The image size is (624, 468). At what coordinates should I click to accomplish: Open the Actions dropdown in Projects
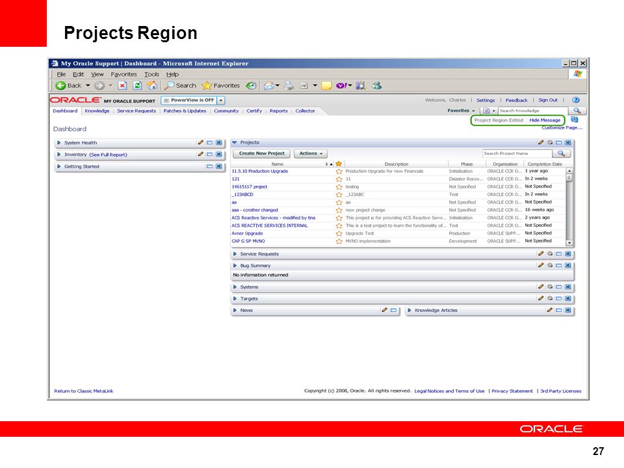tap(311, 153)
